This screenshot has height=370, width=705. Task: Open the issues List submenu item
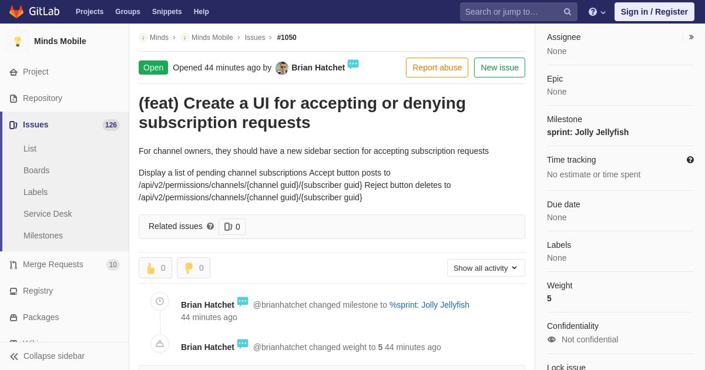30,149
